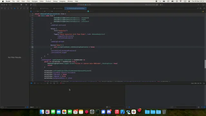Image resolution: width=206 pixels, height=116 pixels.
Task: Open Music app in the Dock
Action: (x=117, y=112)
